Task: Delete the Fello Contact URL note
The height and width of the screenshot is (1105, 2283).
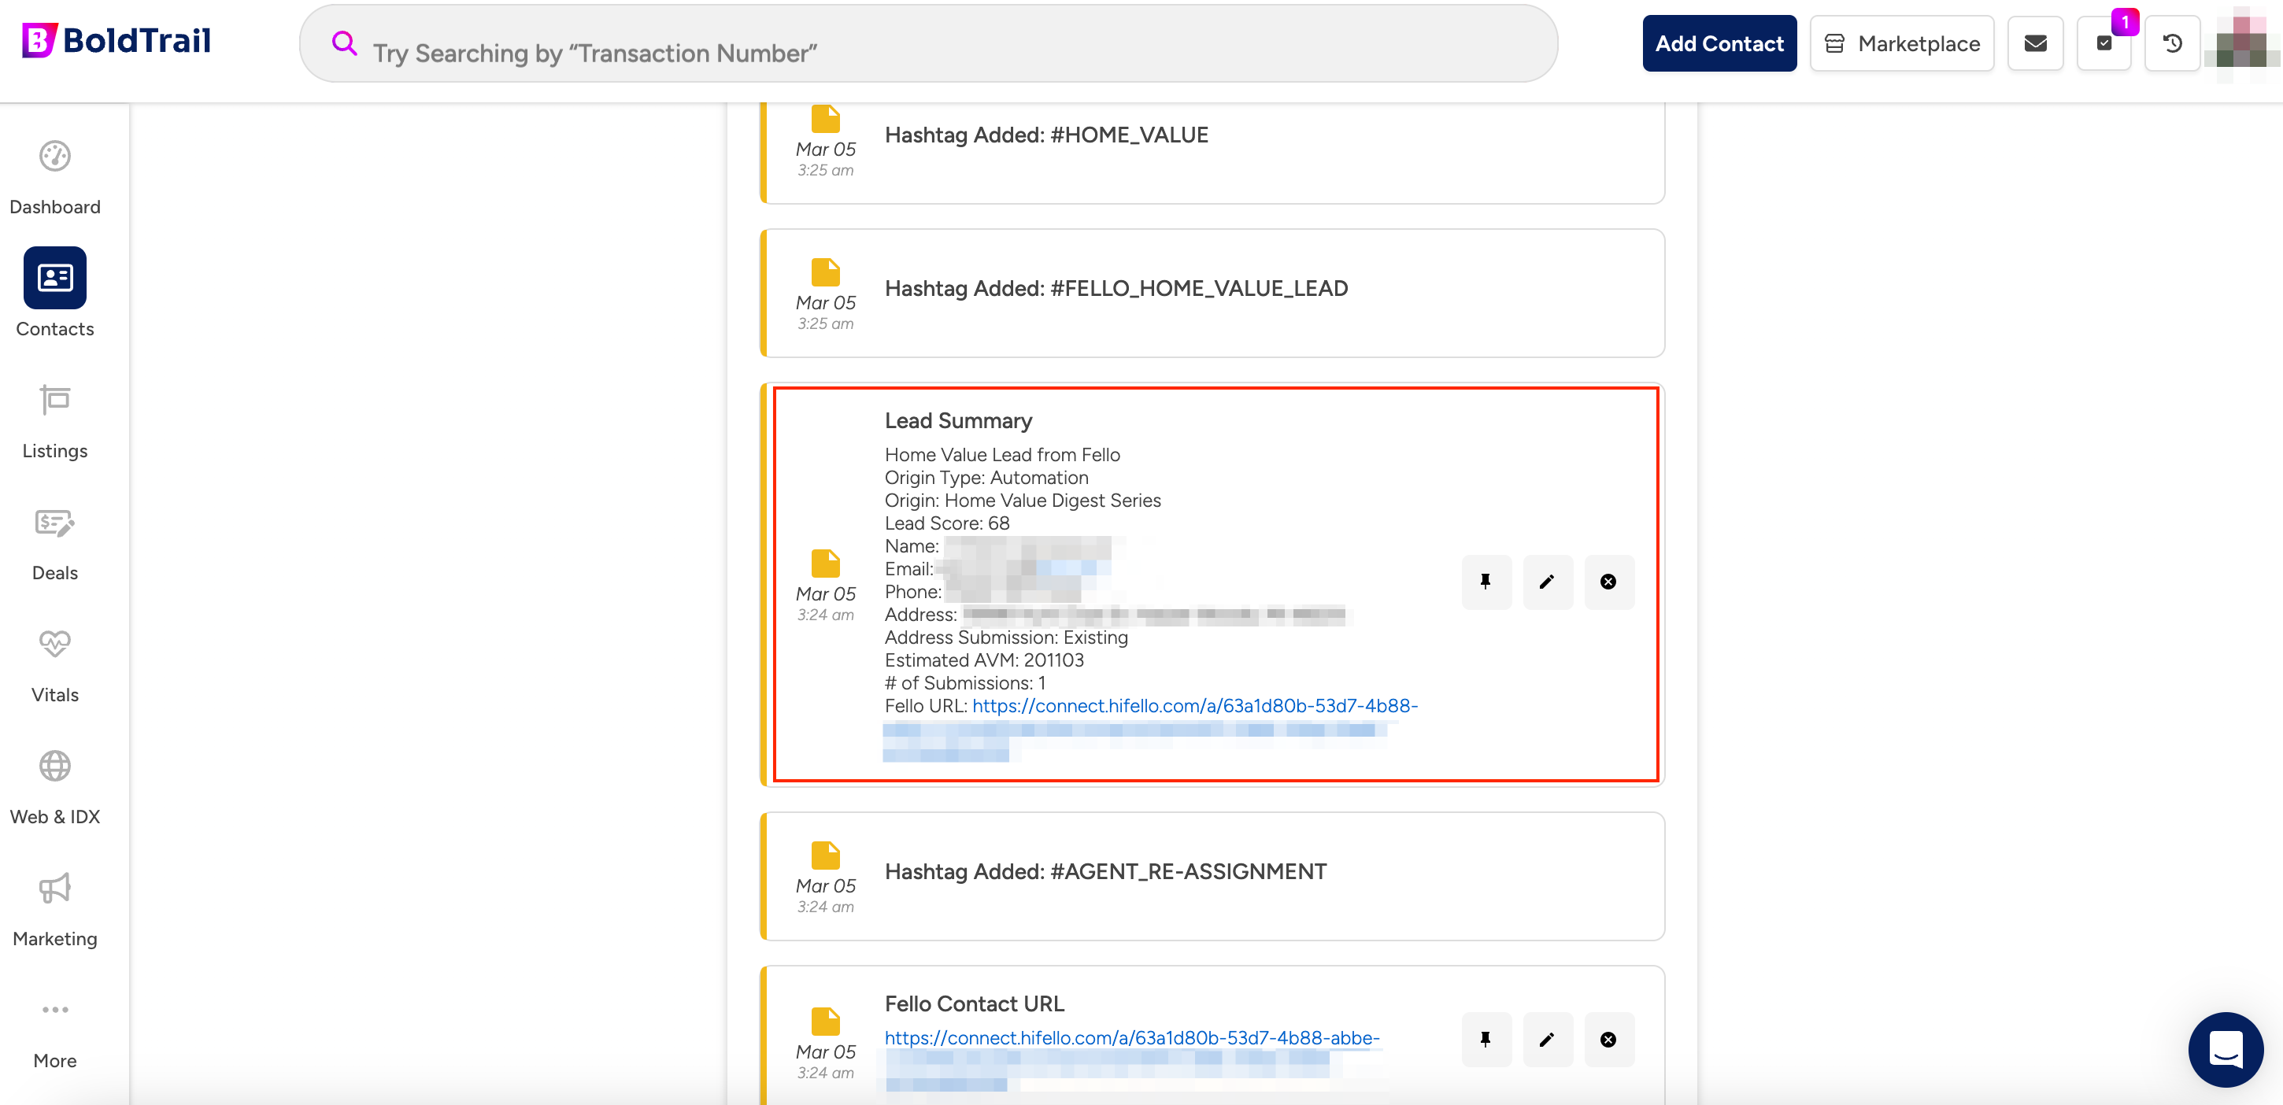Action: coord(1608,1040)
